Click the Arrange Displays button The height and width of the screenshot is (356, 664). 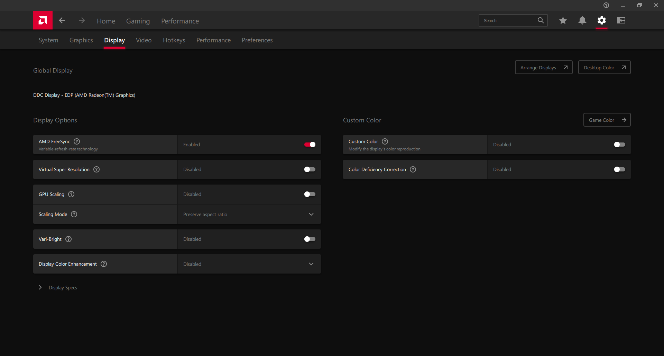pyautogui.click(x=544, y=68)
